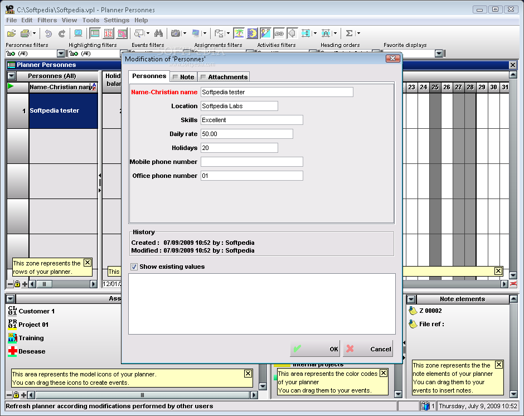Click the Open file folder icon
This screenshot has height=416, width=524.
[11, 33]
